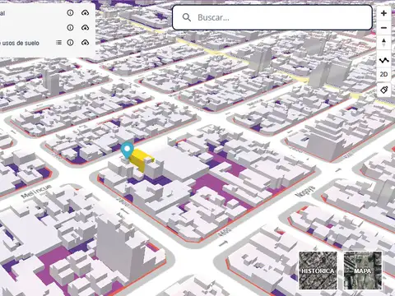Open info for usos de suelo layer
The height and width of the screenshot is (296, 395).
pos(70,43)
